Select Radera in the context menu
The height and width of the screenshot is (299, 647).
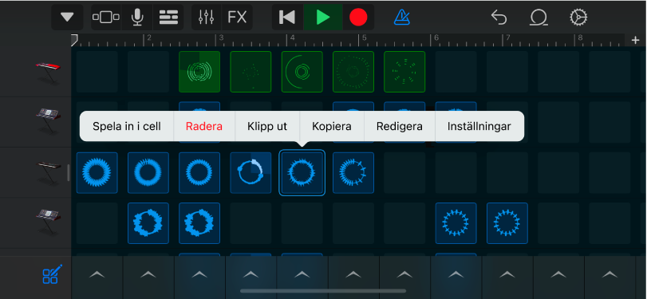(x=204, y=126)
